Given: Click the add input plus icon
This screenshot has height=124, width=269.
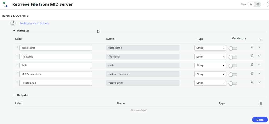Looking at the screenshot, I should tap(261, 39).
